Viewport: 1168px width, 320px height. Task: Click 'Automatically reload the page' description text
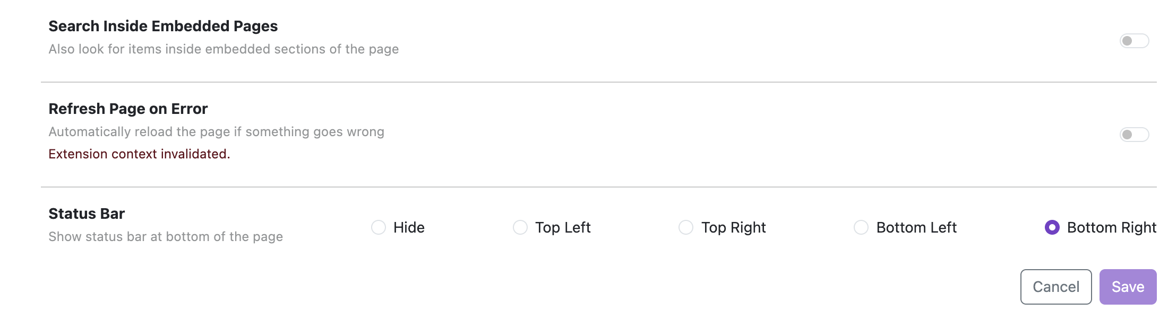pyautogui.click(x=216, y=131)
